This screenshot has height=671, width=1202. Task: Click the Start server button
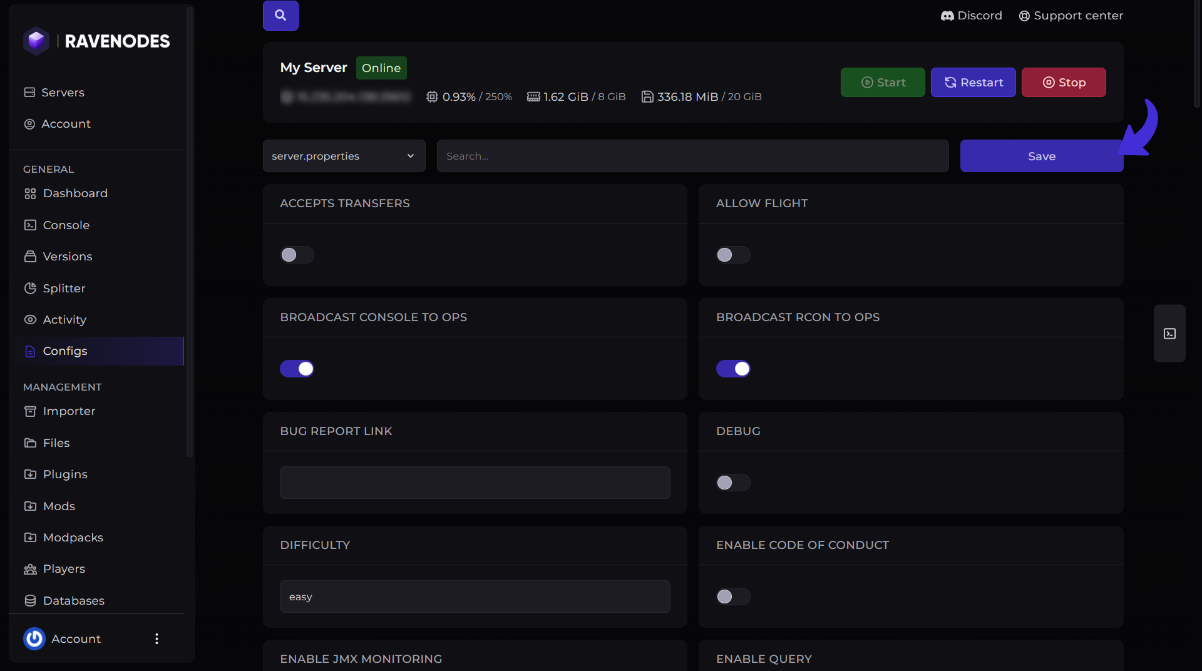(x=883, y=82)
